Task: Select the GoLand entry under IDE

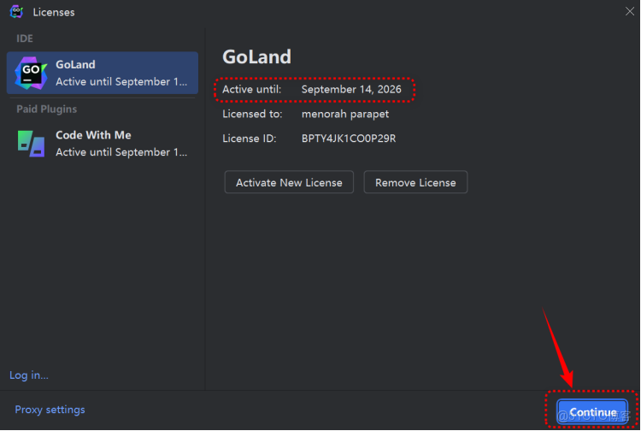Action: click(x=103, y=73)
